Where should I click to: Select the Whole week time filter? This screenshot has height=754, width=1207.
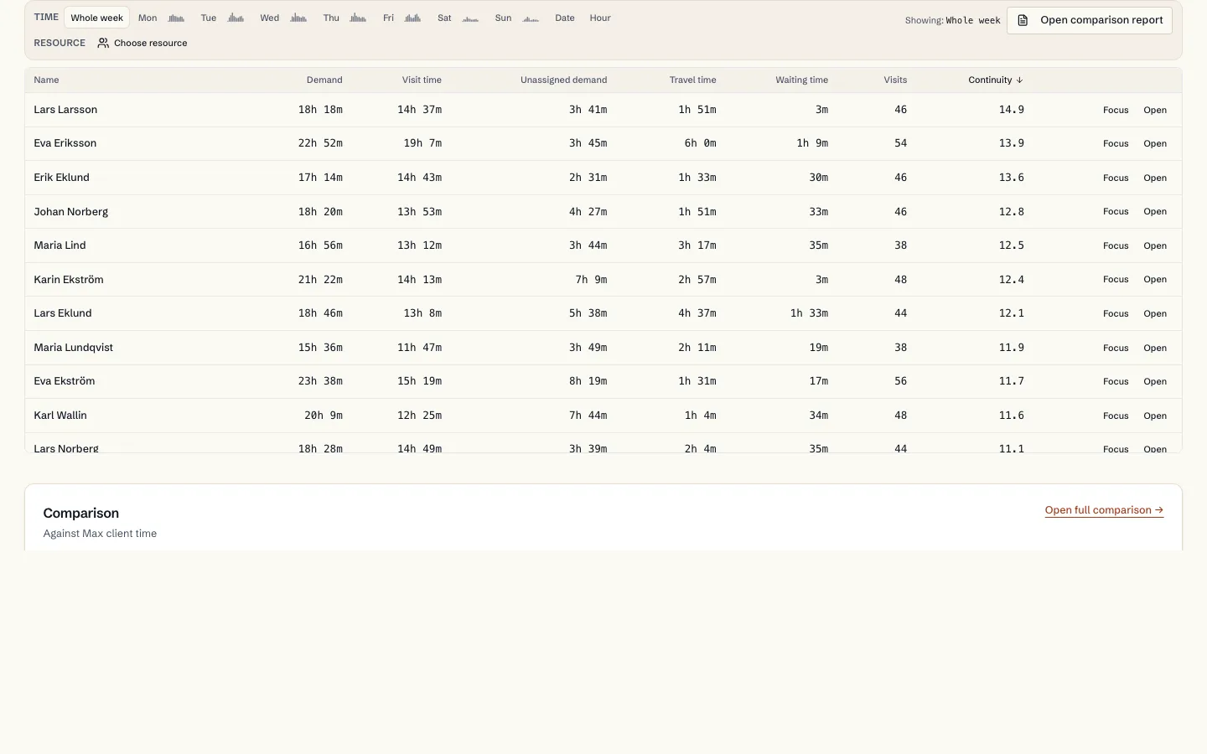click(x=96, y=18)
